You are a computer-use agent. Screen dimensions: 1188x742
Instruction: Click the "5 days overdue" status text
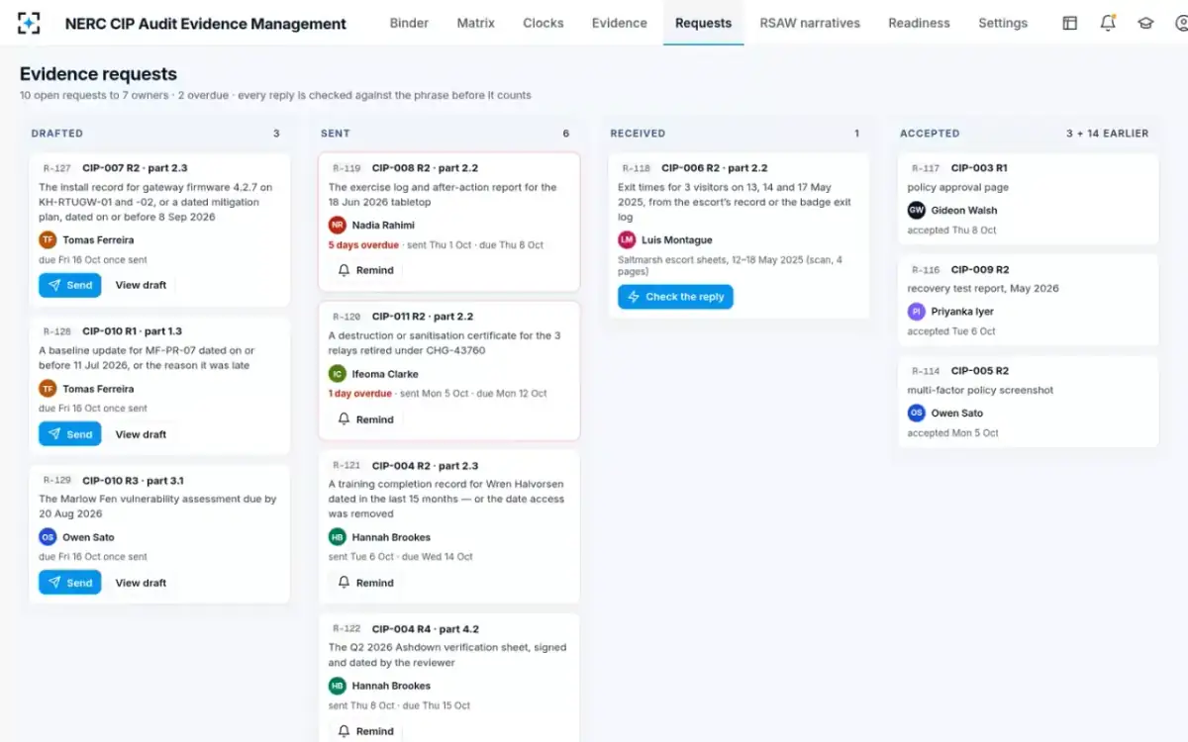(363, 245)
